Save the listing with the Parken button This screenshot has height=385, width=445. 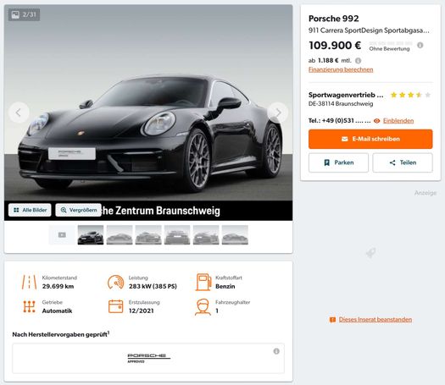[x=338, y=162]
